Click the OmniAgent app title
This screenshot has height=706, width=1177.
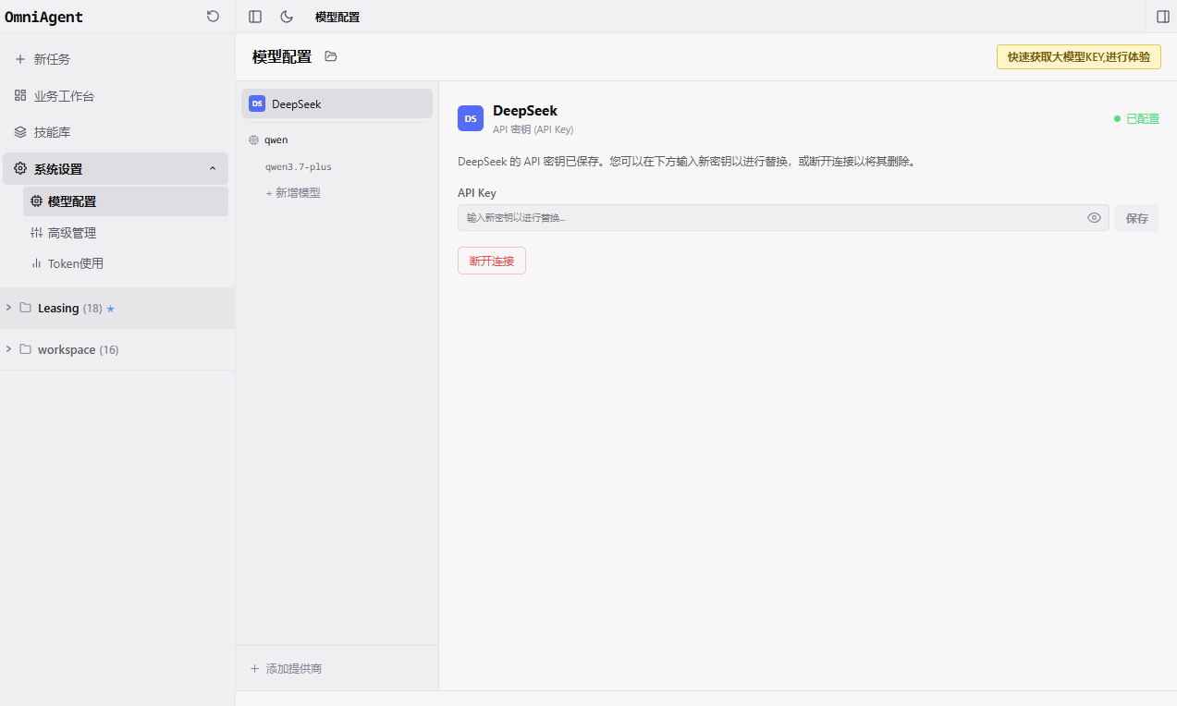(43, 17)
